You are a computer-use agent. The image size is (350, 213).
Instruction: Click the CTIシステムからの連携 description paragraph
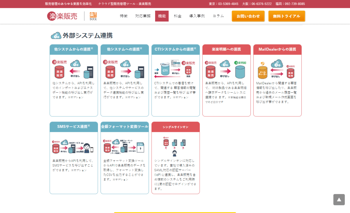[175, 90]
